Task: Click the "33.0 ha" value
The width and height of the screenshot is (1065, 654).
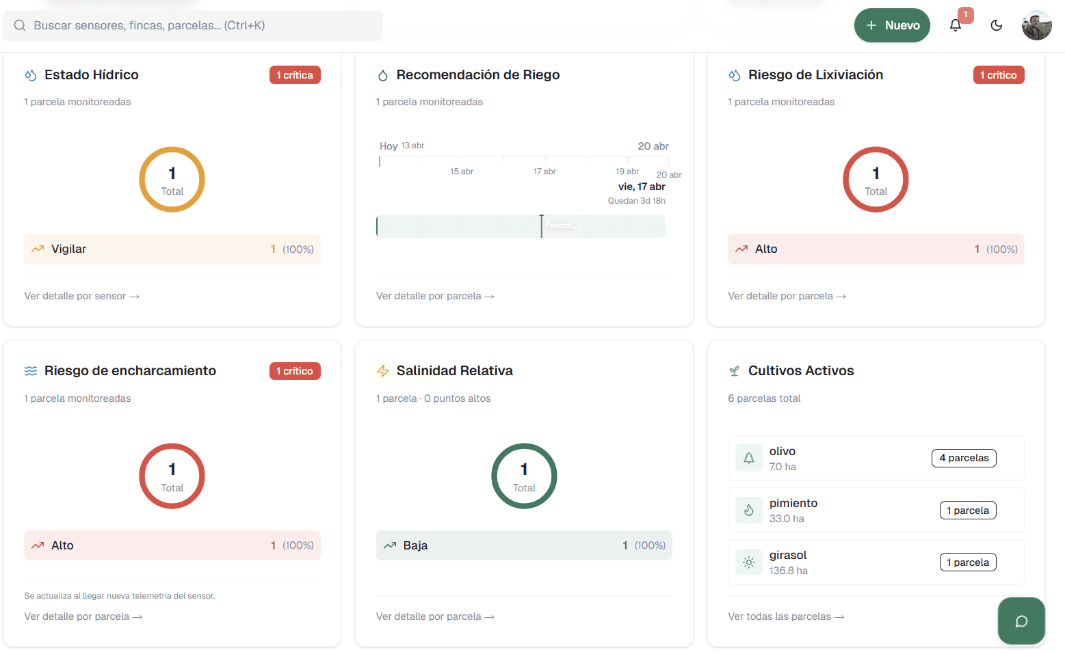Action: (x=787, y=519)
